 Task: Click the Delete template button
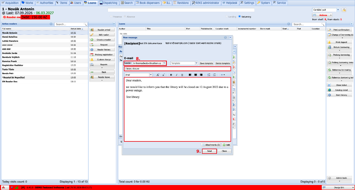click(x=223, y=63)
